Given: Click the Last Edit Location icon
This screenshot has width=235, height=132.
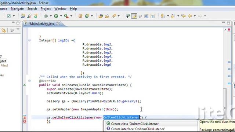Looking at the screenshot, I should click(x=184, y=16).
